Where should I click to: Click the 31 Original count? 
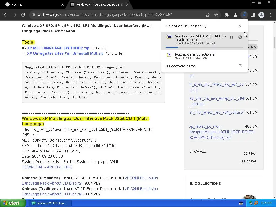tap(247, 161)
